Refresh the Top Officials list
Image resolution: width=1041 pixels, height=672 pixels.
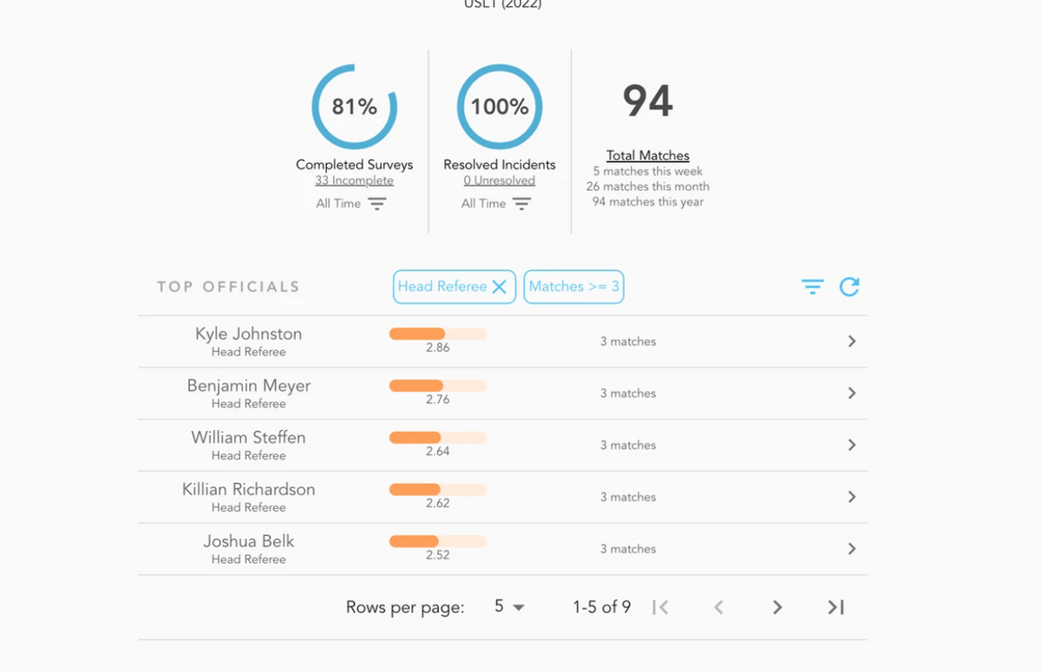[x=849, y=287]
